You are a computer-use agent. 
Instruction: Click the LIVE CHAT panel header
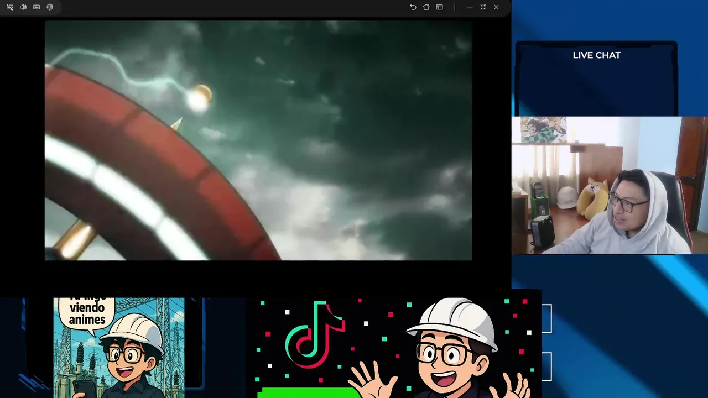[x=596, y=55]
